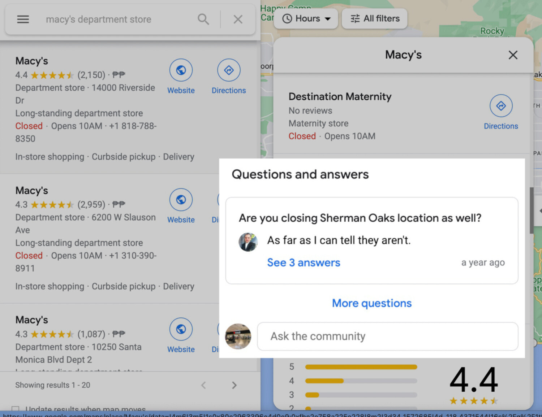Open Website for Macy's on W Slauson Ave
This screenshot has height=417, width=542.
[x=181, y=206]
